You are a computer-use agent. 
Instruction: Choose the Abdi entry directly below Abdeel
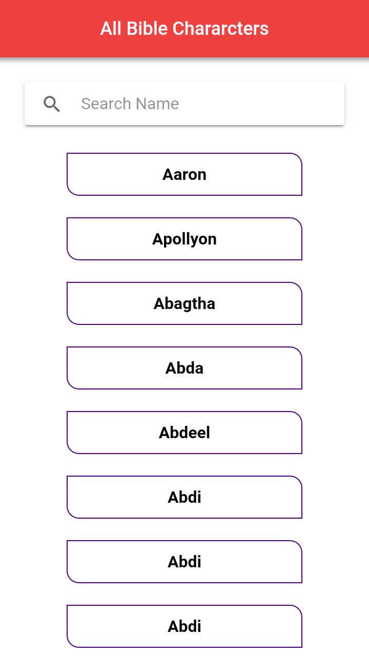[x=184, y=497]
